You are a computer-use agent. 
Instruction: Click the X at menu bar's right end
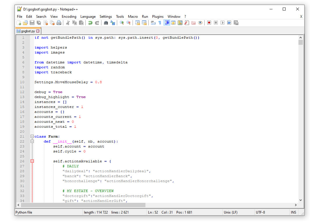coord(301,17)
